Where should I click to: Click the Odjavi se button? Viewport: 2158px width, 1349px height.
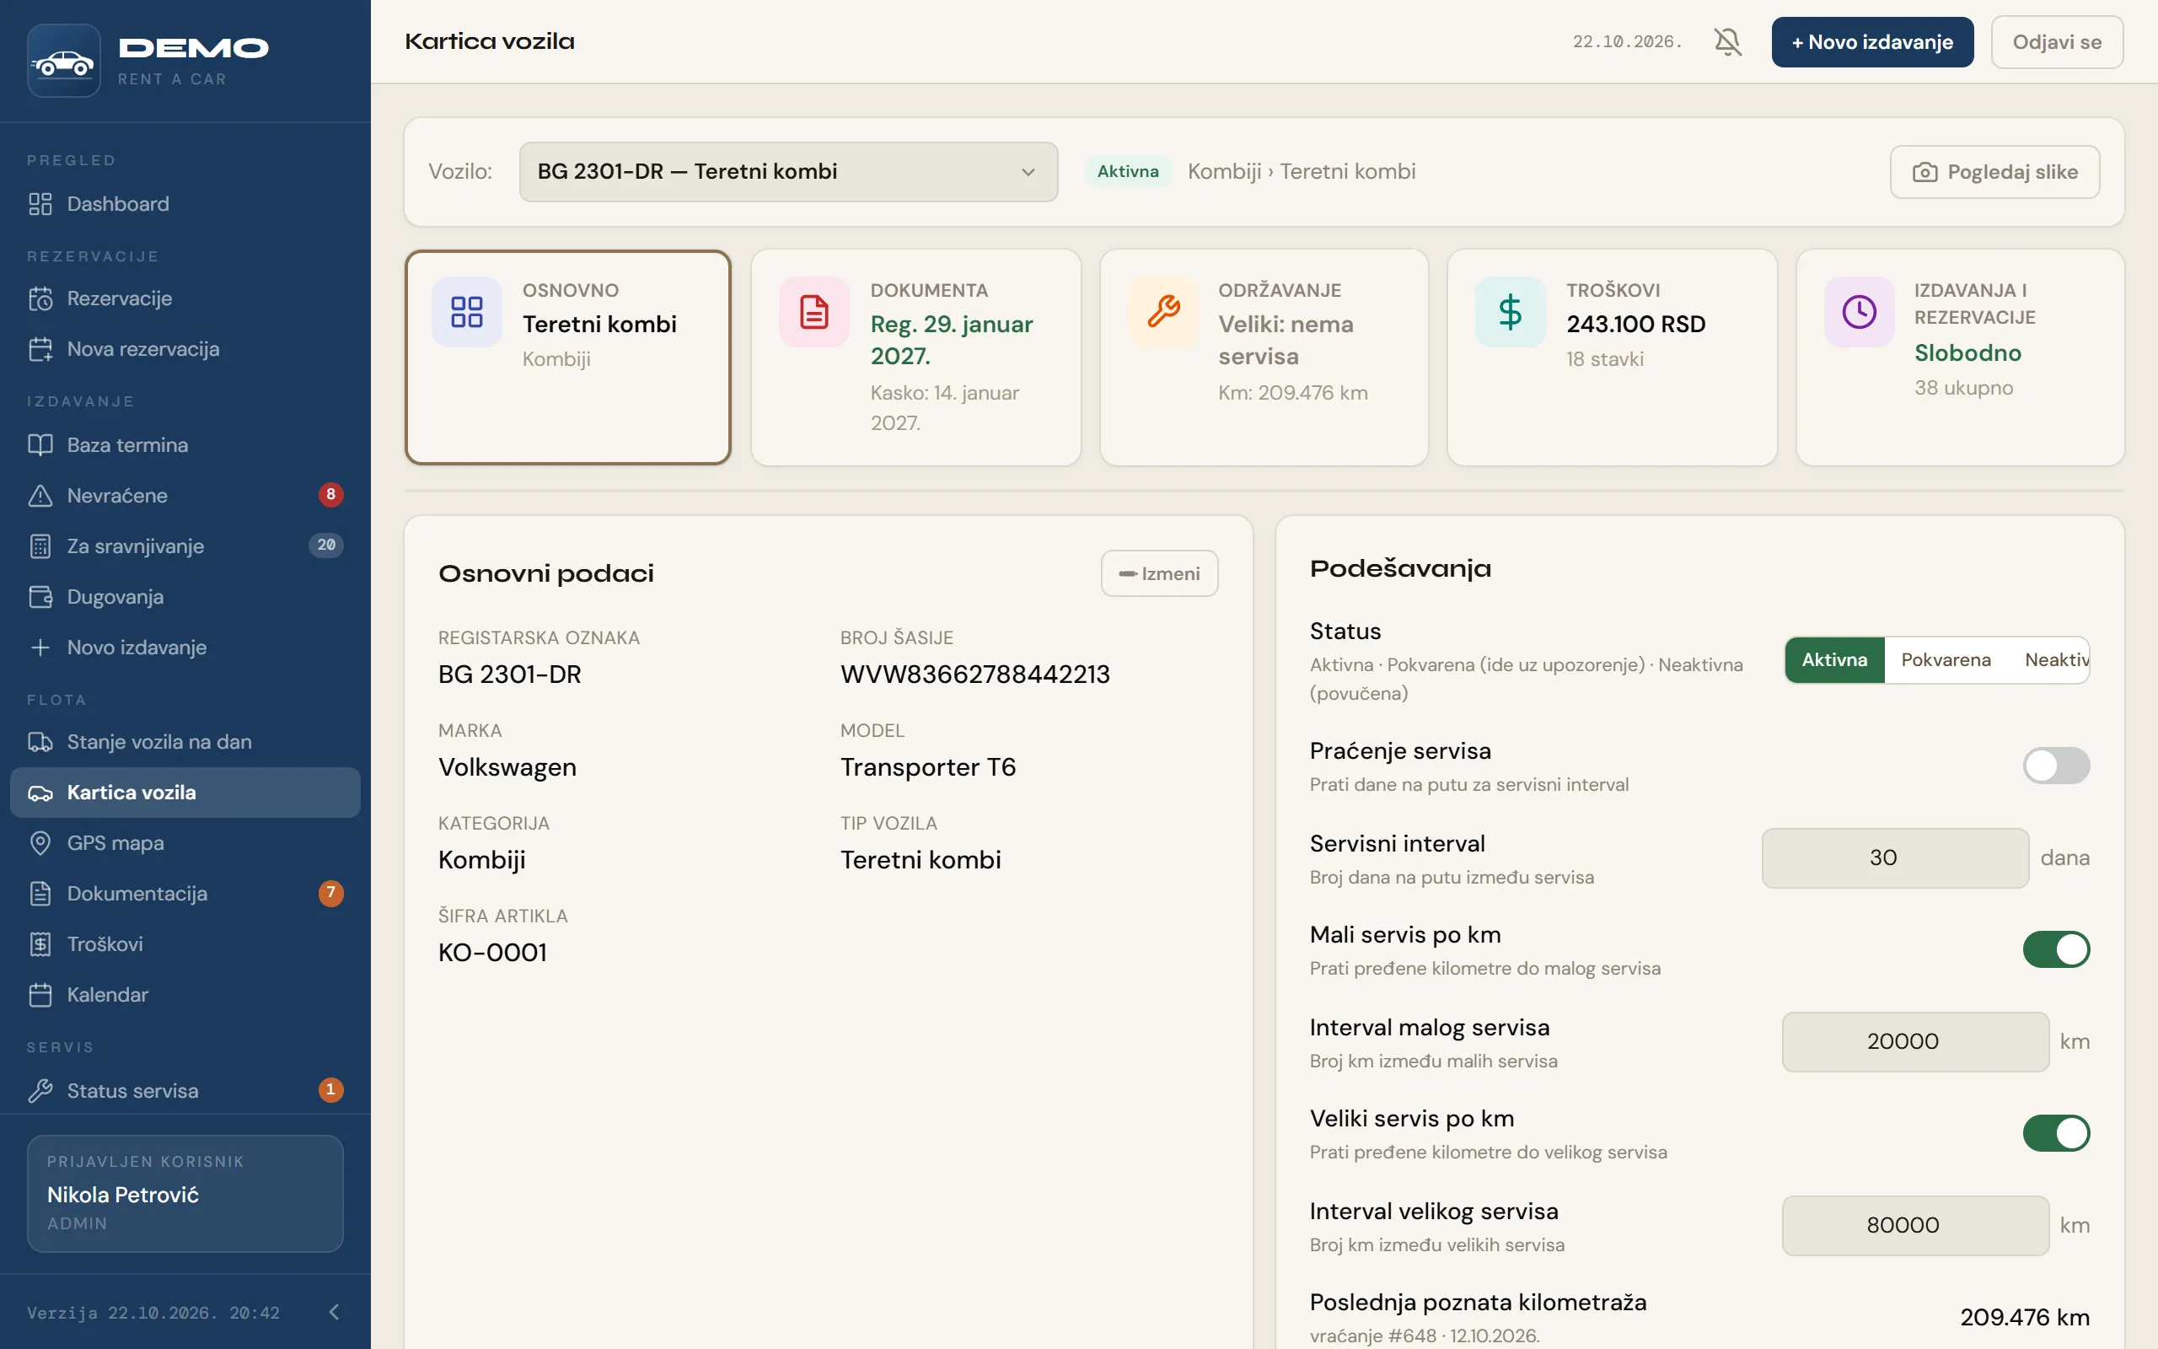coord(2056,42)
